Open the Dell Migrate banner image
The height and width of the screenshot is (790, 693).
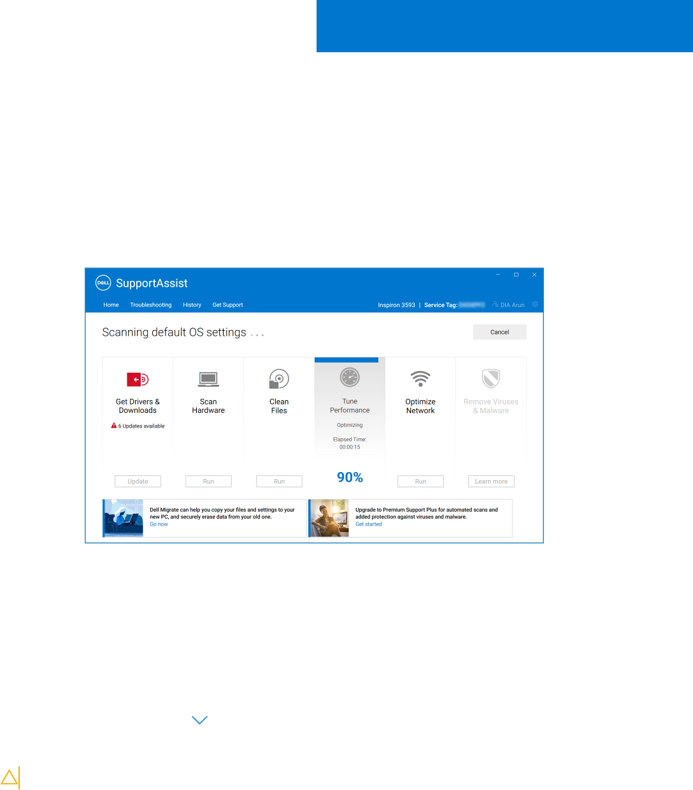click(x=123, y=518)
